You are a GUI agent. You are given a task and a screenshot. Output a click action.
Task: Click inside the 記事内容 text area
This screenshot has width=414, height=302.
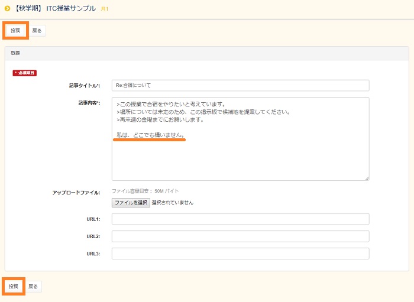(240, 154)
